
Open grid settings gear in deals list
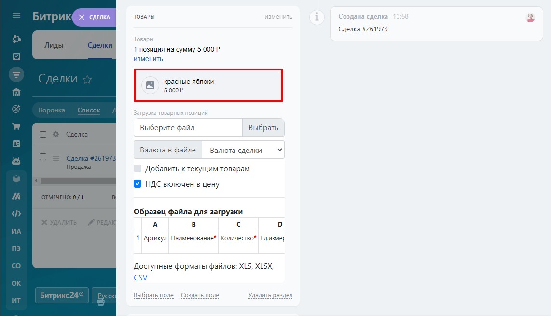(55, 134)
